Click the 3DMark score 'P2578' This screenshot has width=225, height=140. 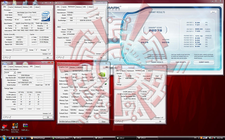point(156,31)
